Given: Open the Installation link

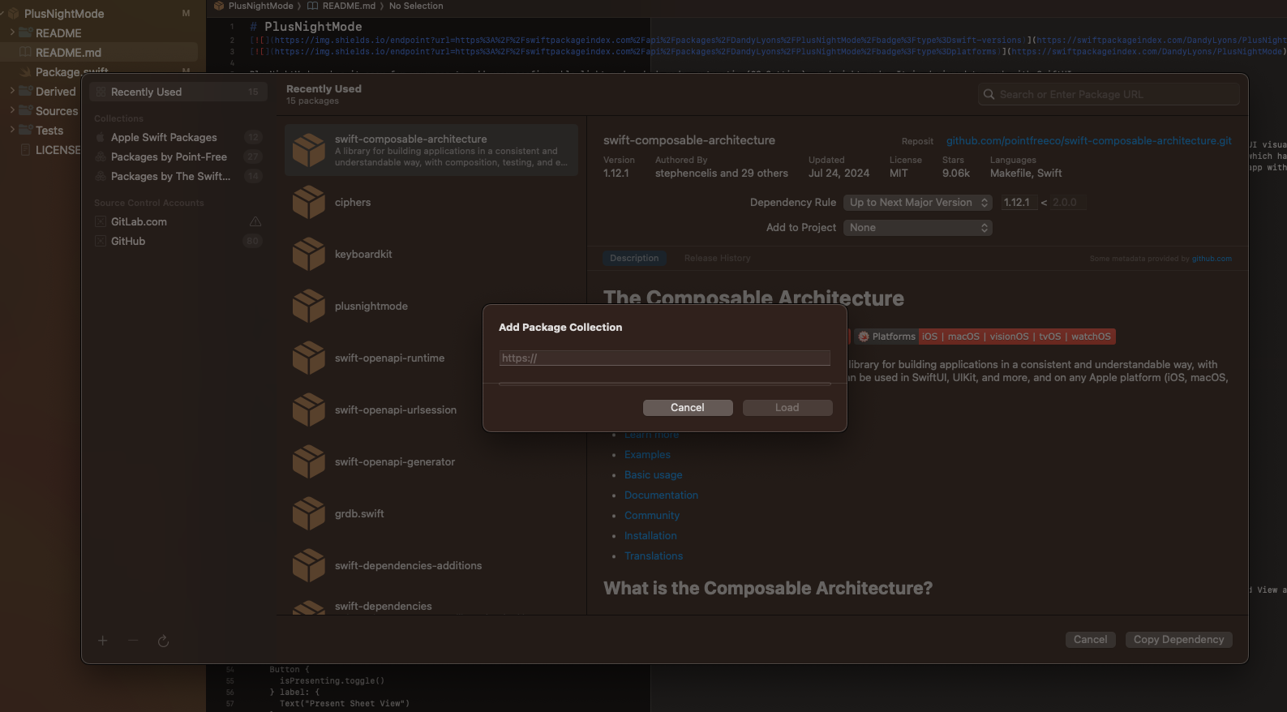Looking at the screenshot, I should pos(650,536).
